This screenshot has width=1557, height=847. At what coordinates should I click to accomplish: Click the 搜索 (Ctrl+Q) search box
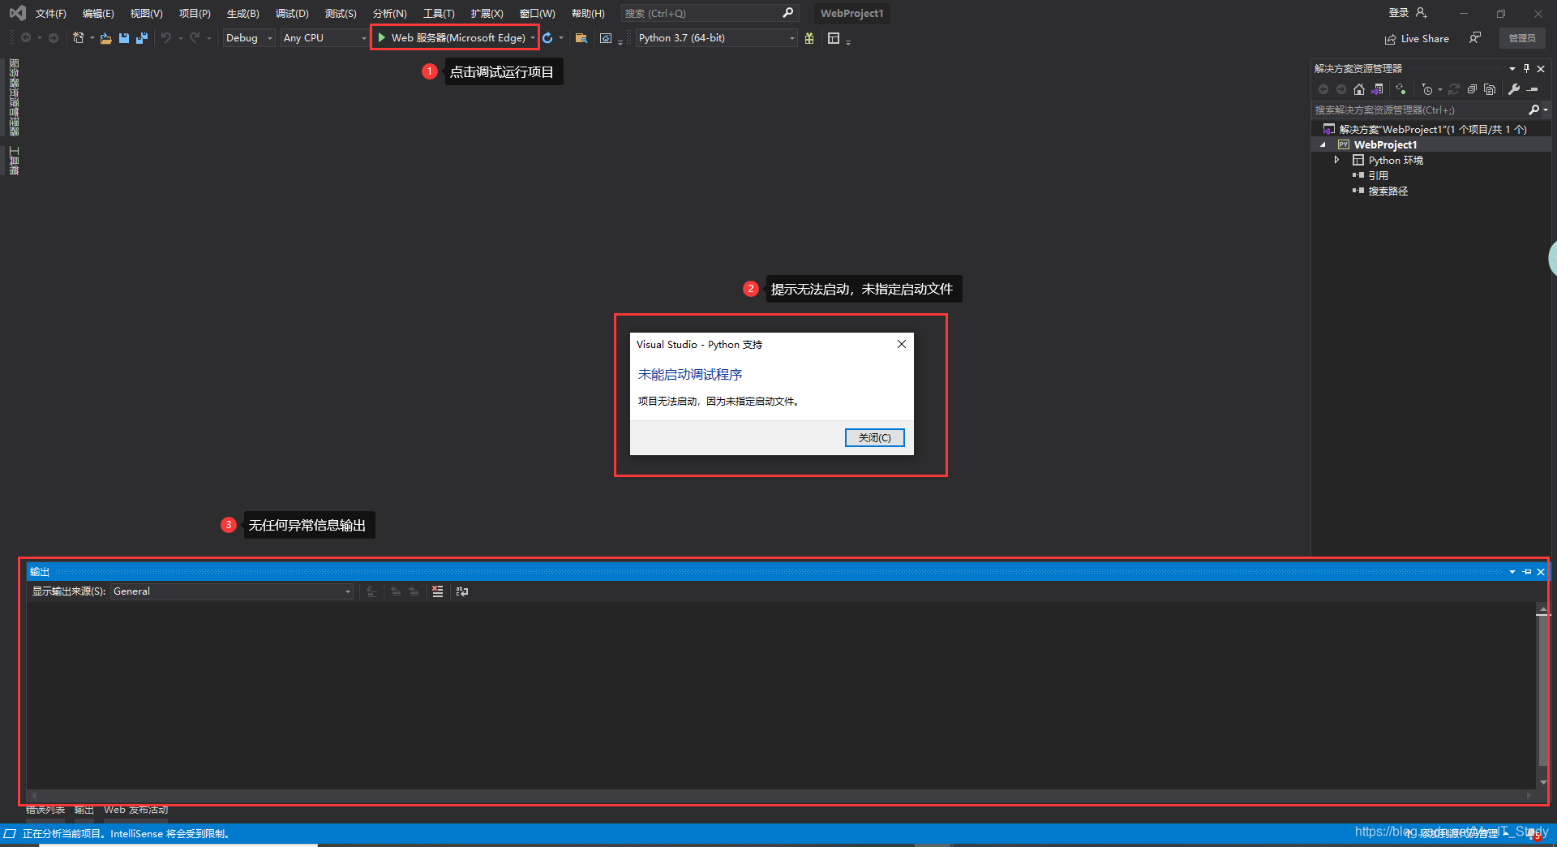tap(710, 14)
